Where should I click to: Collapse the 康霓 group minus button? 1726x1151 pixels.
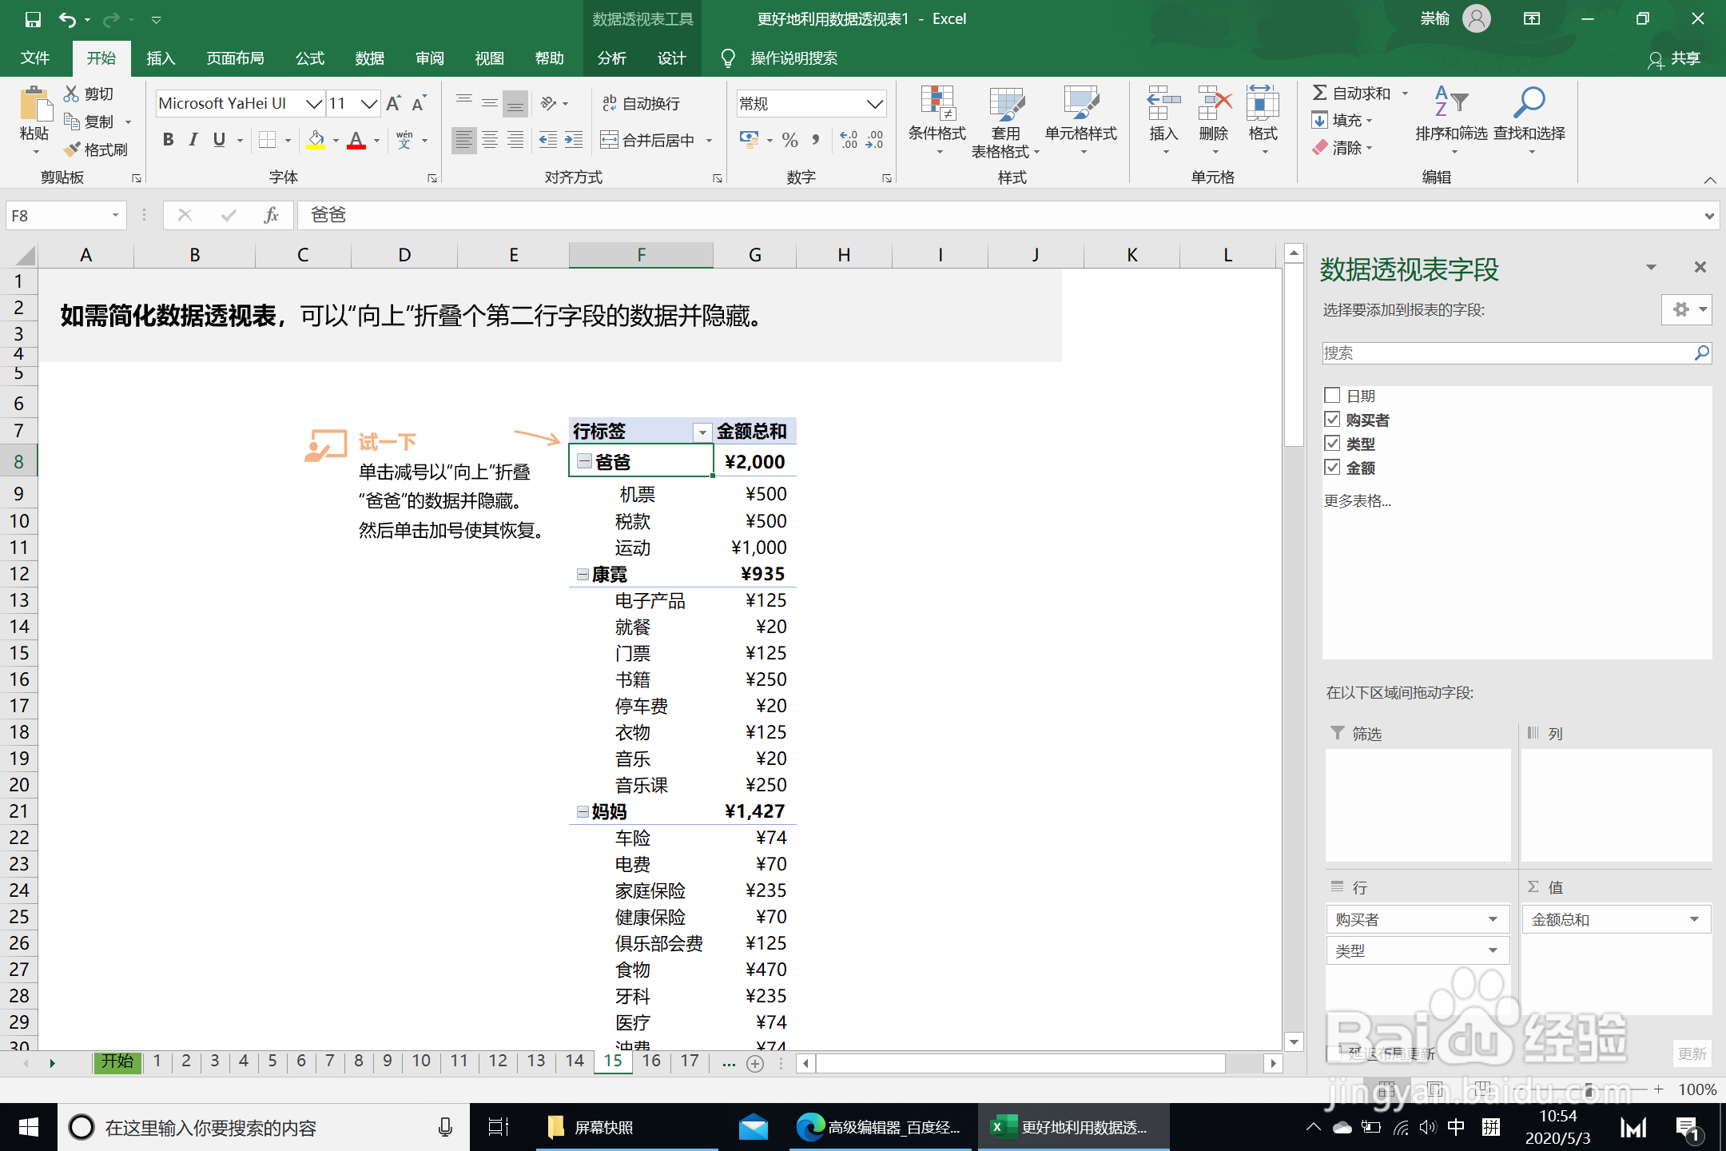(x=583, y=574)
